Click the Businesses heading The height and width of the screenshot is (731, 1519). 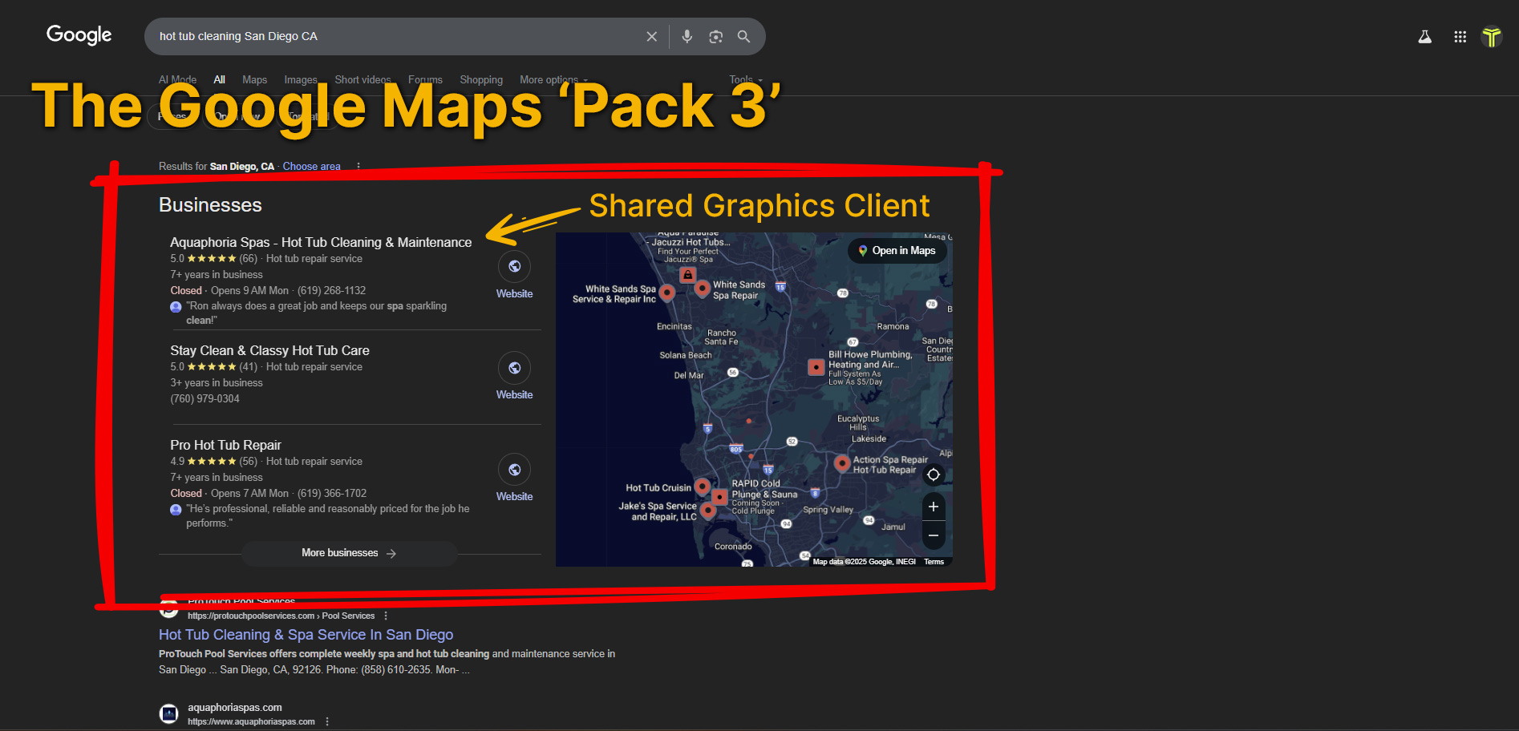click(x=210, y=205)
